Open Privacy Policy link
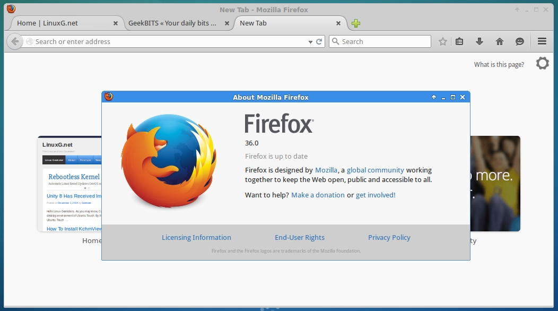558x311 pixels. pos(389,237)
